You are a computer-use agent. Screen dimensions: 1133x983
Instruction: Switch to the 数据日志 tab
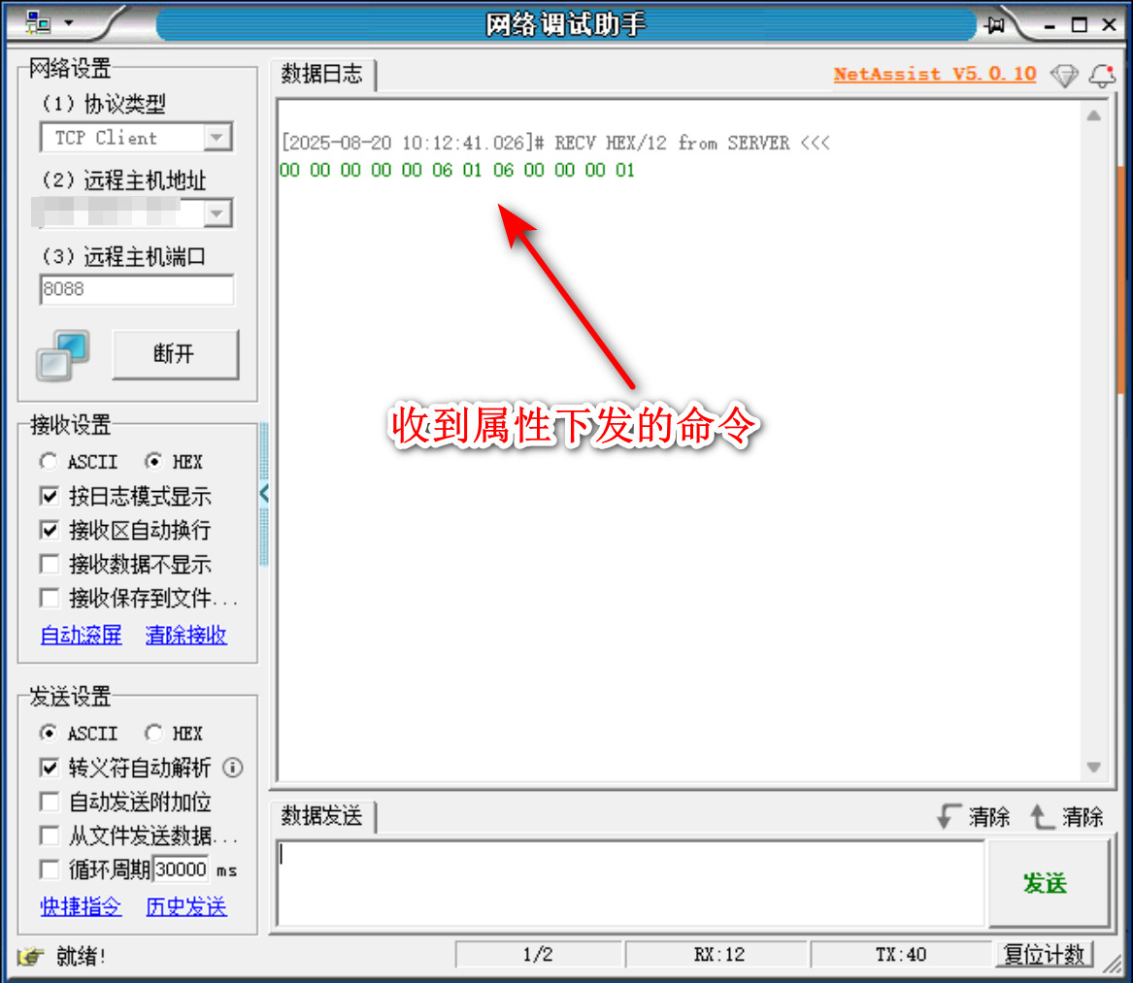point(322,75)
